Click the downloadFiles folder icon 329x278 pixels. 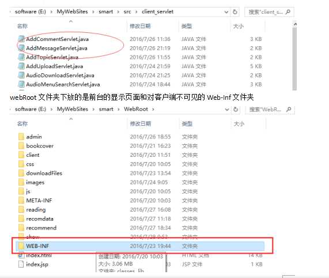click(x=21, y=173)
